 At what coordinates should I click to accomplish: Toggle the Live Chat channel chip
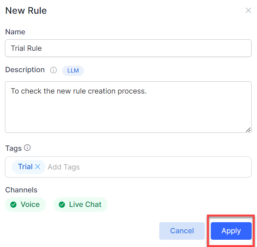click(x=81, y=205)
